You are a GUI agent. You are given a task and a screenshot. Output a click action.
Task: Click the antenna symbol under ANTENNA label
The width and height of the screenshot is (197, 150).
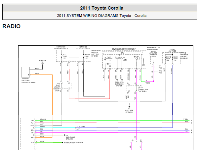(x=42, y=64)
